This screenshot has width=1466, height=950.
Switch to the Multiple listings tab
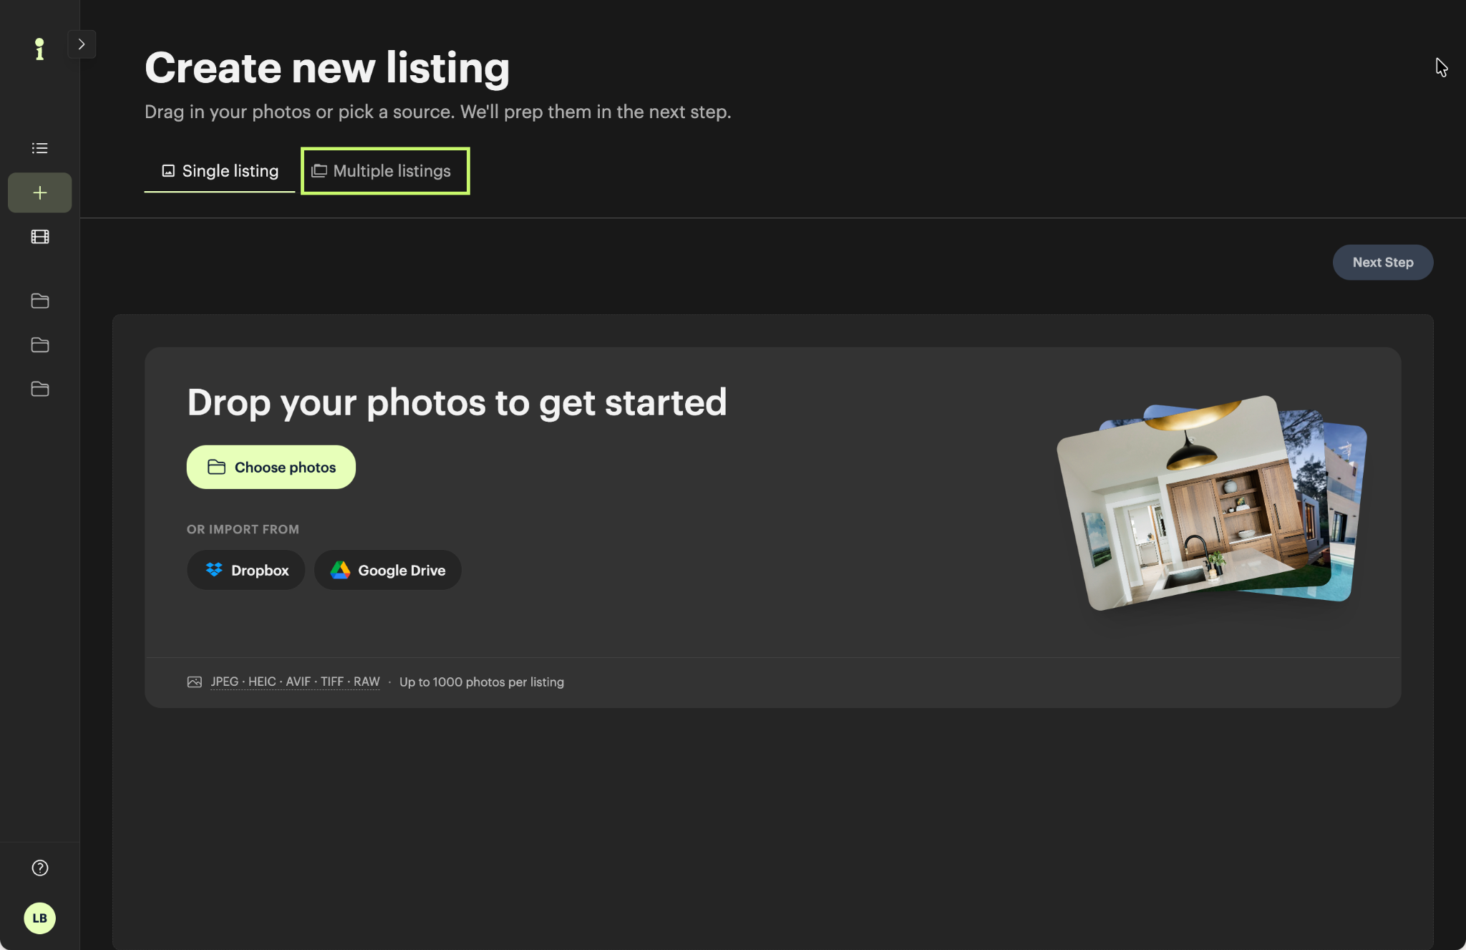tap(385, 171)
